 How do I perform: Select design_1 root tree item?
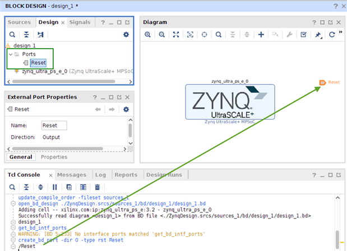point(24,45)
